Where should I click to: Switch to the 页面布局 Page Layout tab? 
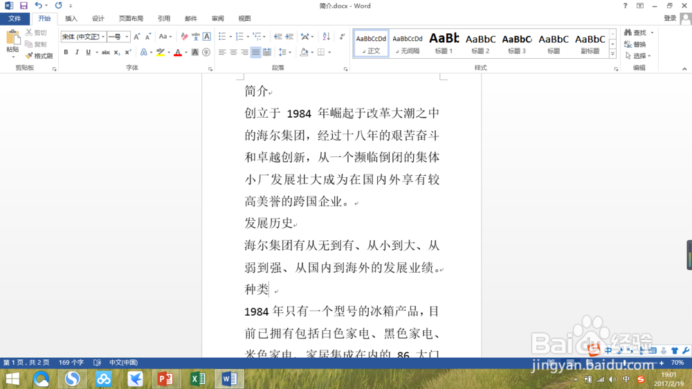[x=131, y=19]
